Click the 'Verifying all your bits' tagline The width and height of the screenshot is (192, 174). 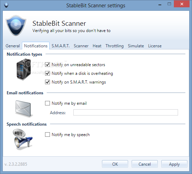pyautogui.click(x=71, y=31)
